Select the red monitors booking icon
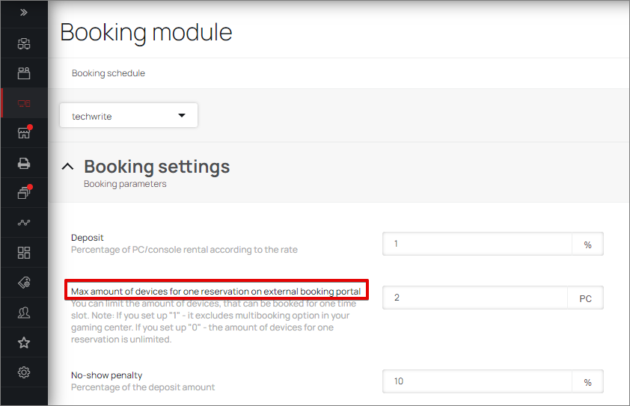Viewport: 630px width, 406px height. (x=24, y=104)
